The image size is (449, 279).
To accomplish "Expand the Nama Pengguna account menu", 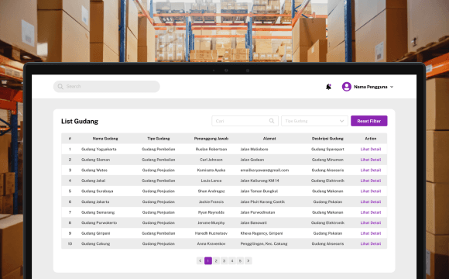I will (392, 87).
